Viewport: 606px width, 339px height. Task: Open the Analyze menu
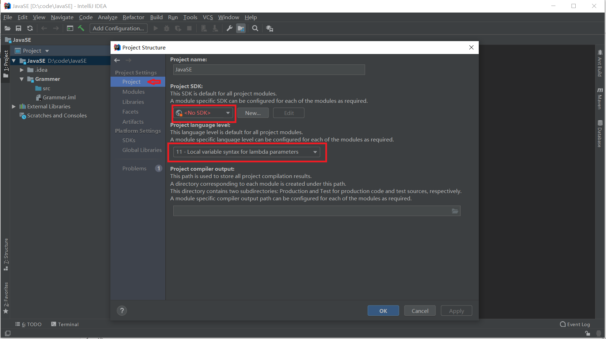click(x=108, y=17)
